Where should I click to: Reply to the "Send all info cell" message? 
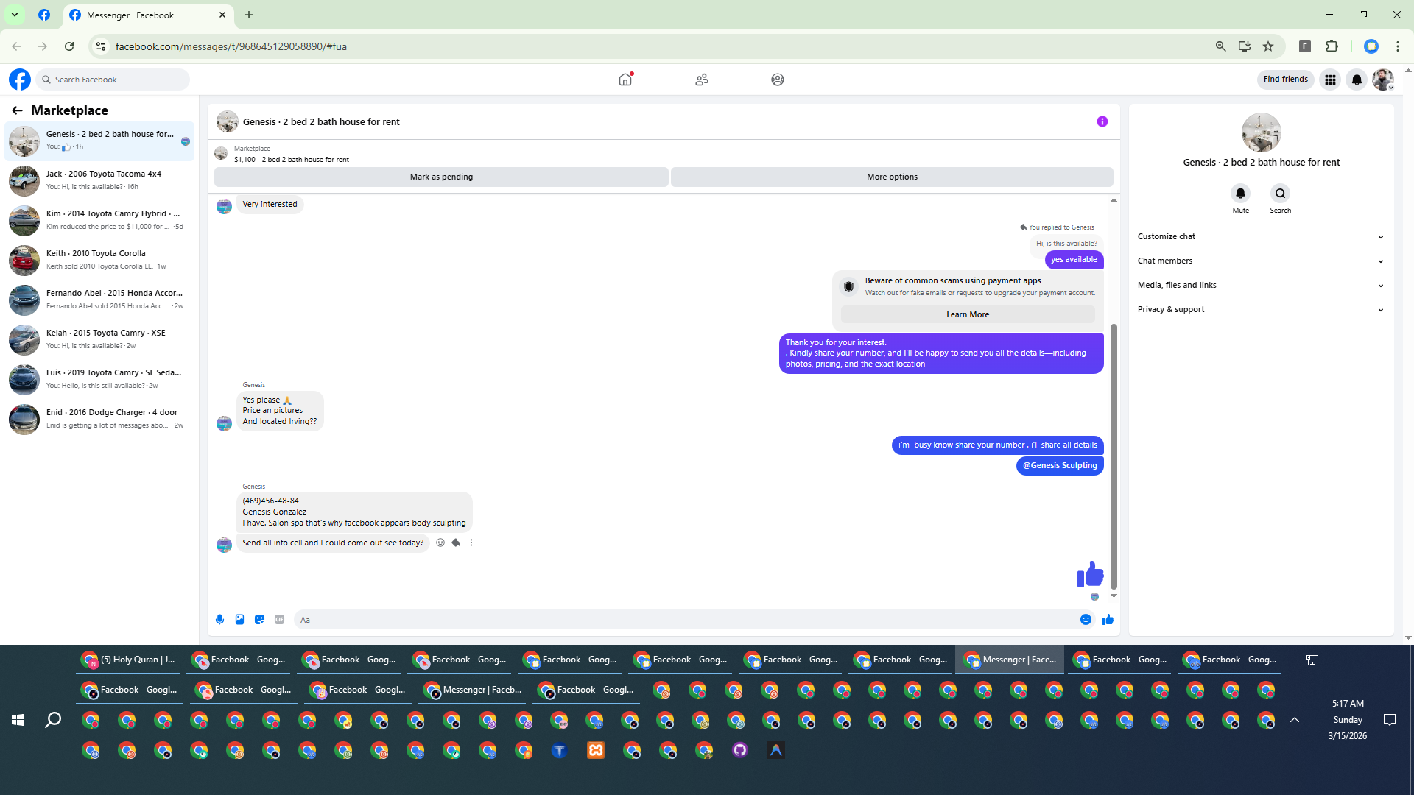pyautogui.click(x=456, y=543)
